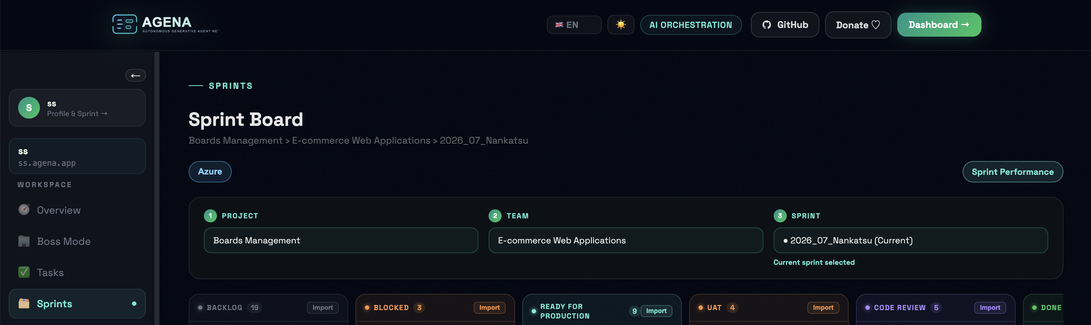Click the Boss Mode building icon

point(24,241)
